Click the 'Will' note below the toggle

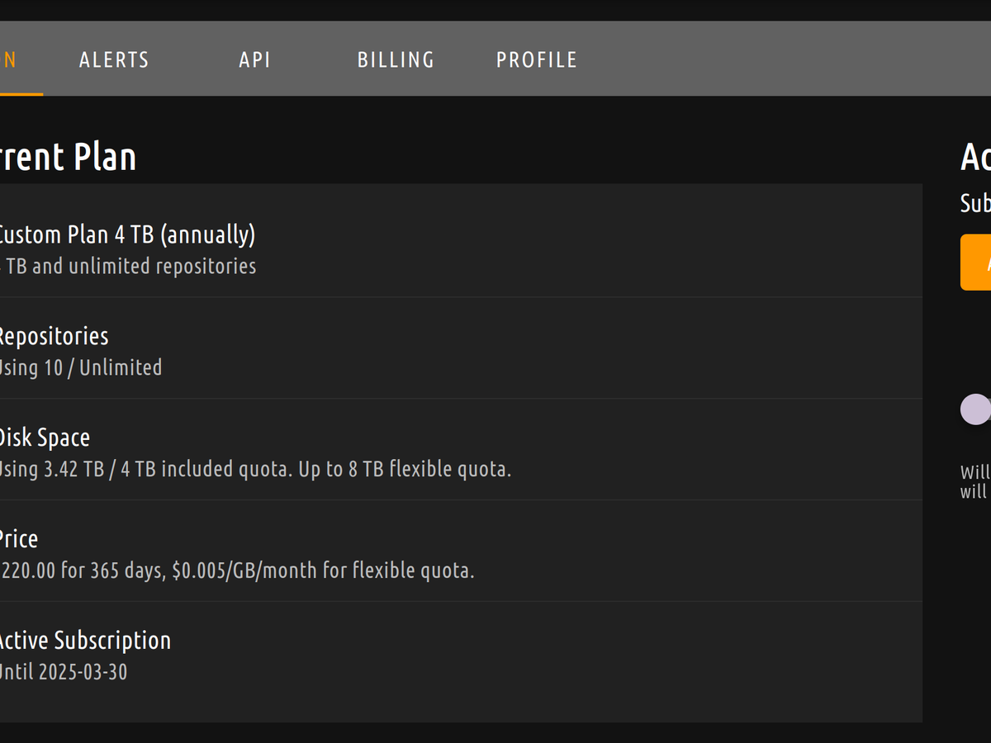coord(975,473)
